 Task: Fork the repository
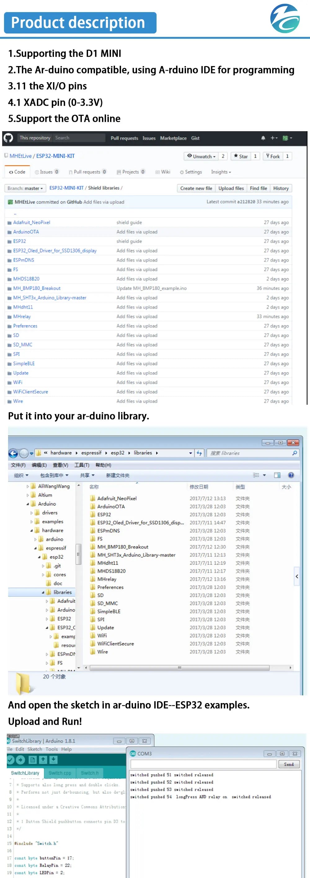[x=273, y=156]
